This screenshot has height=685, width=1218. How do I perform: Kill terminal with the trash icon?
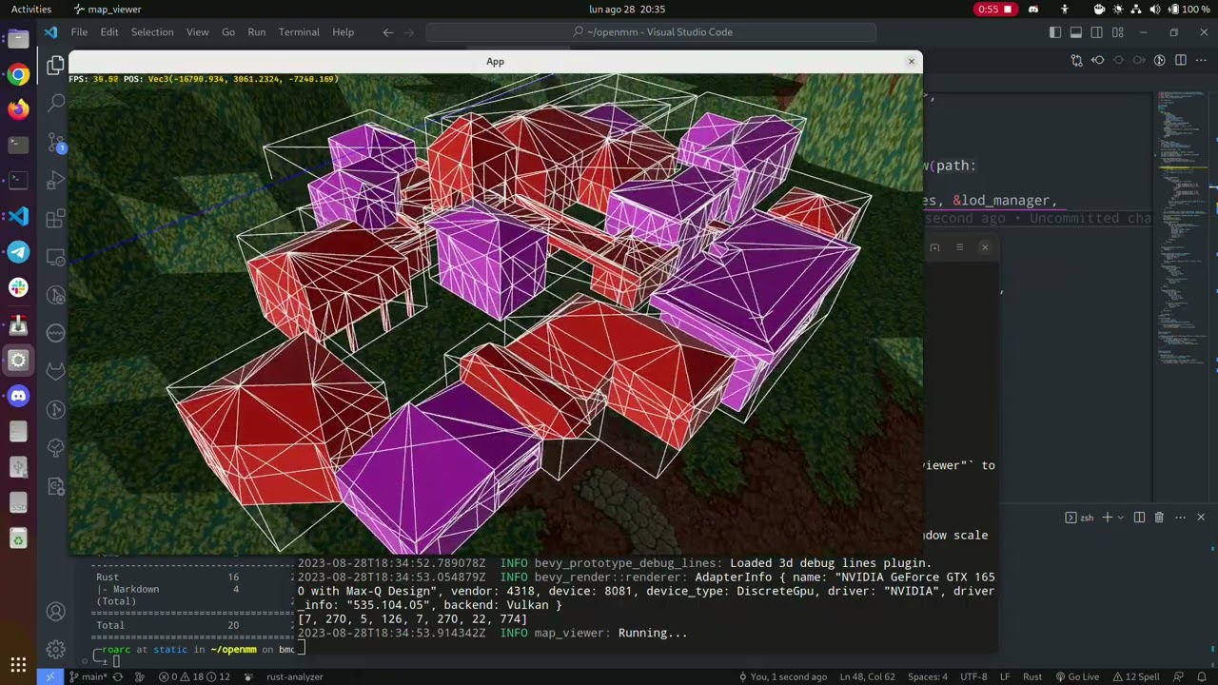click(x=1159, y=518)
